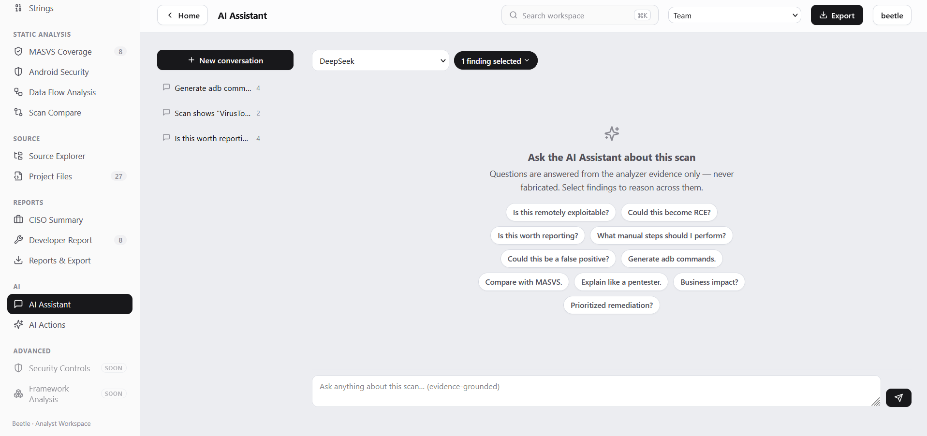Open the Source Explorer
Screen dimensions: 927x436
coord(70,156)
